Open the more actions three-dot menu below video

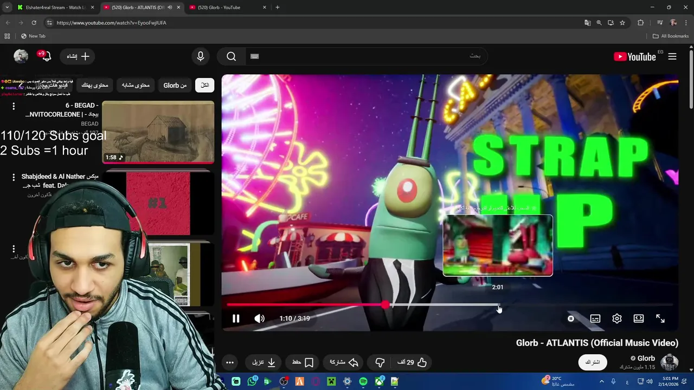click(230, 362)
